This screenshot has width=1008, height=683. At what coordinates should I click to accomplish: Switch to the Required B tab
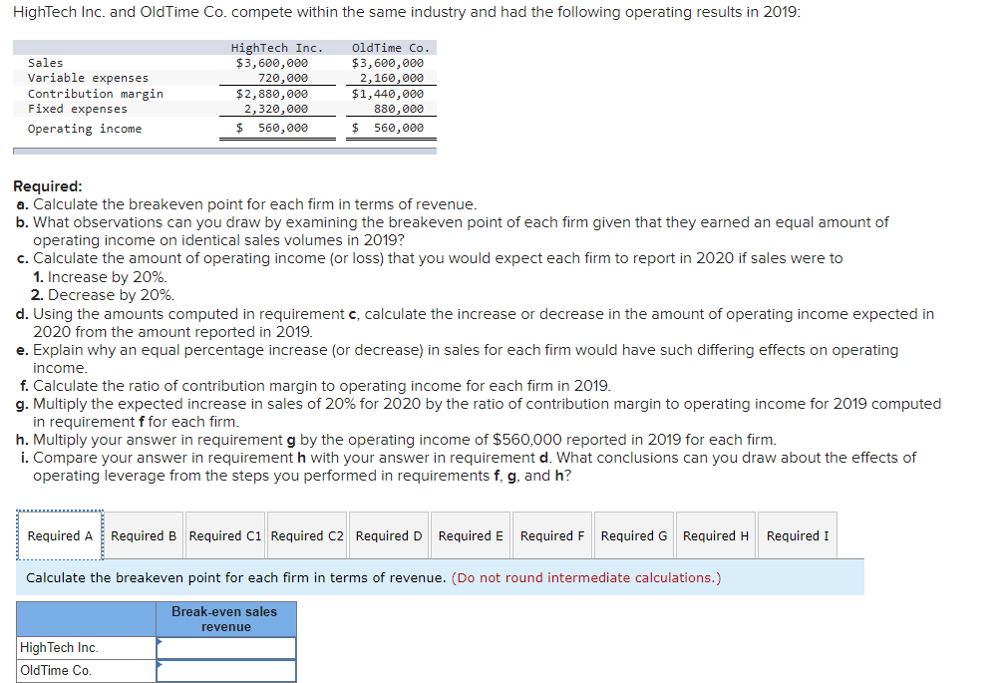pyautogui.click(x=144, y=535)
